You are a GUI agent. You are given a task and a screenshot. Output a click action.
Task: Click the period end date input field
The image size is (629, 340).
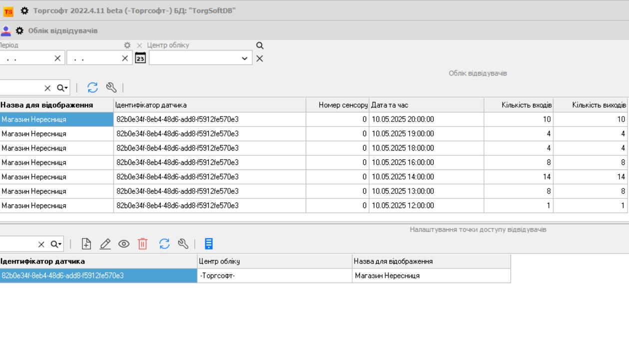[x=93, y=58]
